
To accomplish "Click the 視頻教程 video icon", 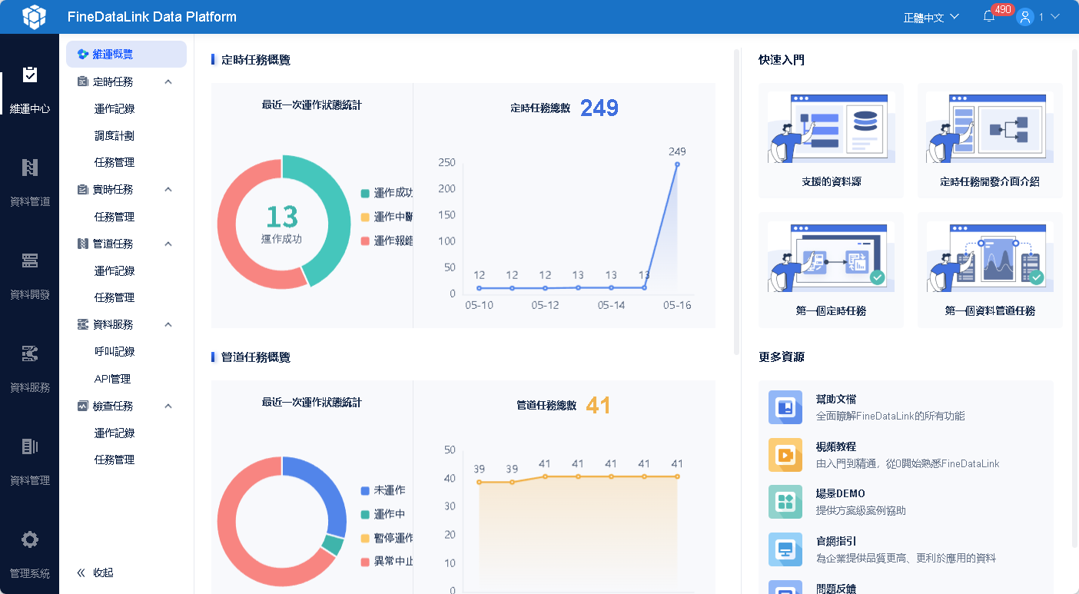I will (x=785, y=455).
